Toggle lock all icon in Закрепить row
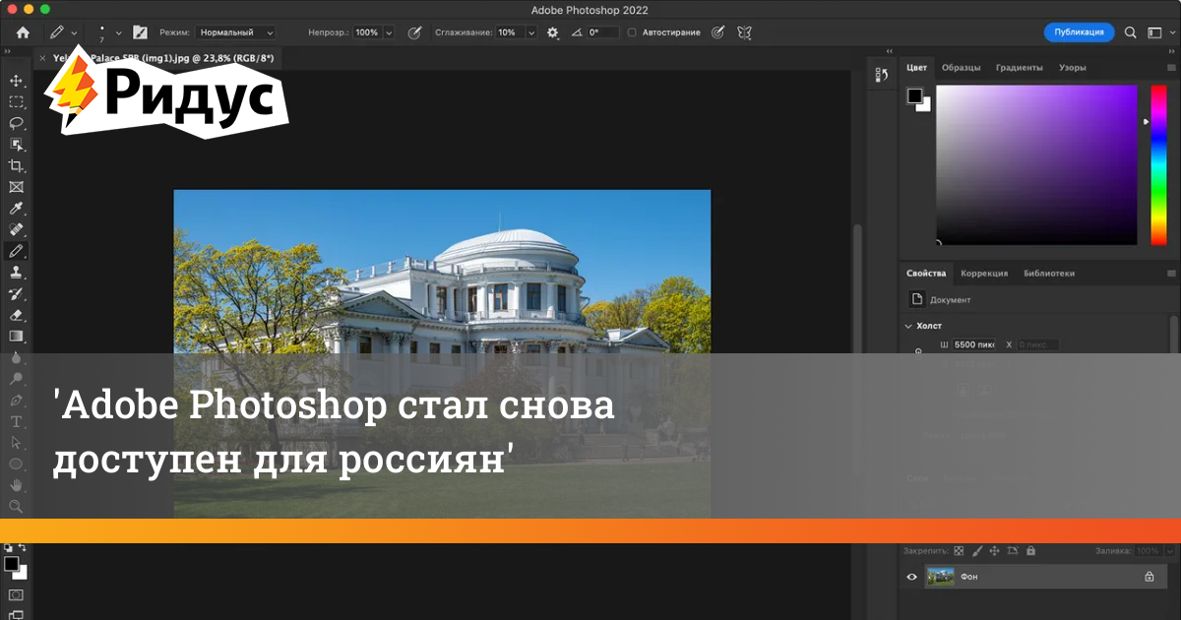 1029,551
